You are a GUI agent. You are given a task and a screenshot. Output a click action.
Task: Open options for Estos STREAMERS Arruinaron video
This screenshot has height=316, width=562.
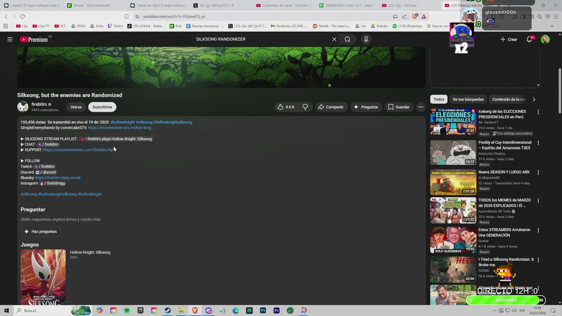(x=538, y=230)
